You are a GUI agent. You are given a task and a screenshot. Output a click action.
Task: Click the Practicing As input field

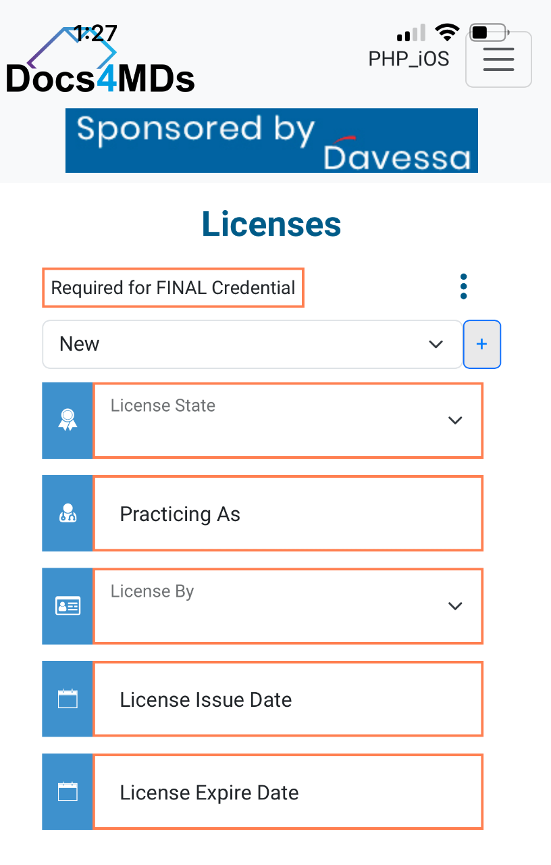[x=288, y=513]
